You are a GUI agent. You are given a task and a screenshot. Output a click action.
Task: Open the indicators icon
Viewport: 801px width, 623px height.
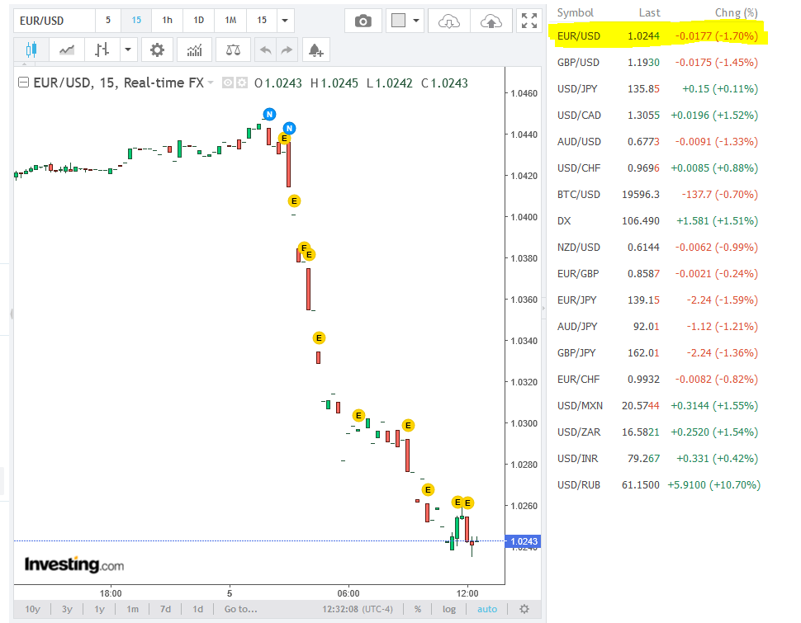(x=195, y=50)
